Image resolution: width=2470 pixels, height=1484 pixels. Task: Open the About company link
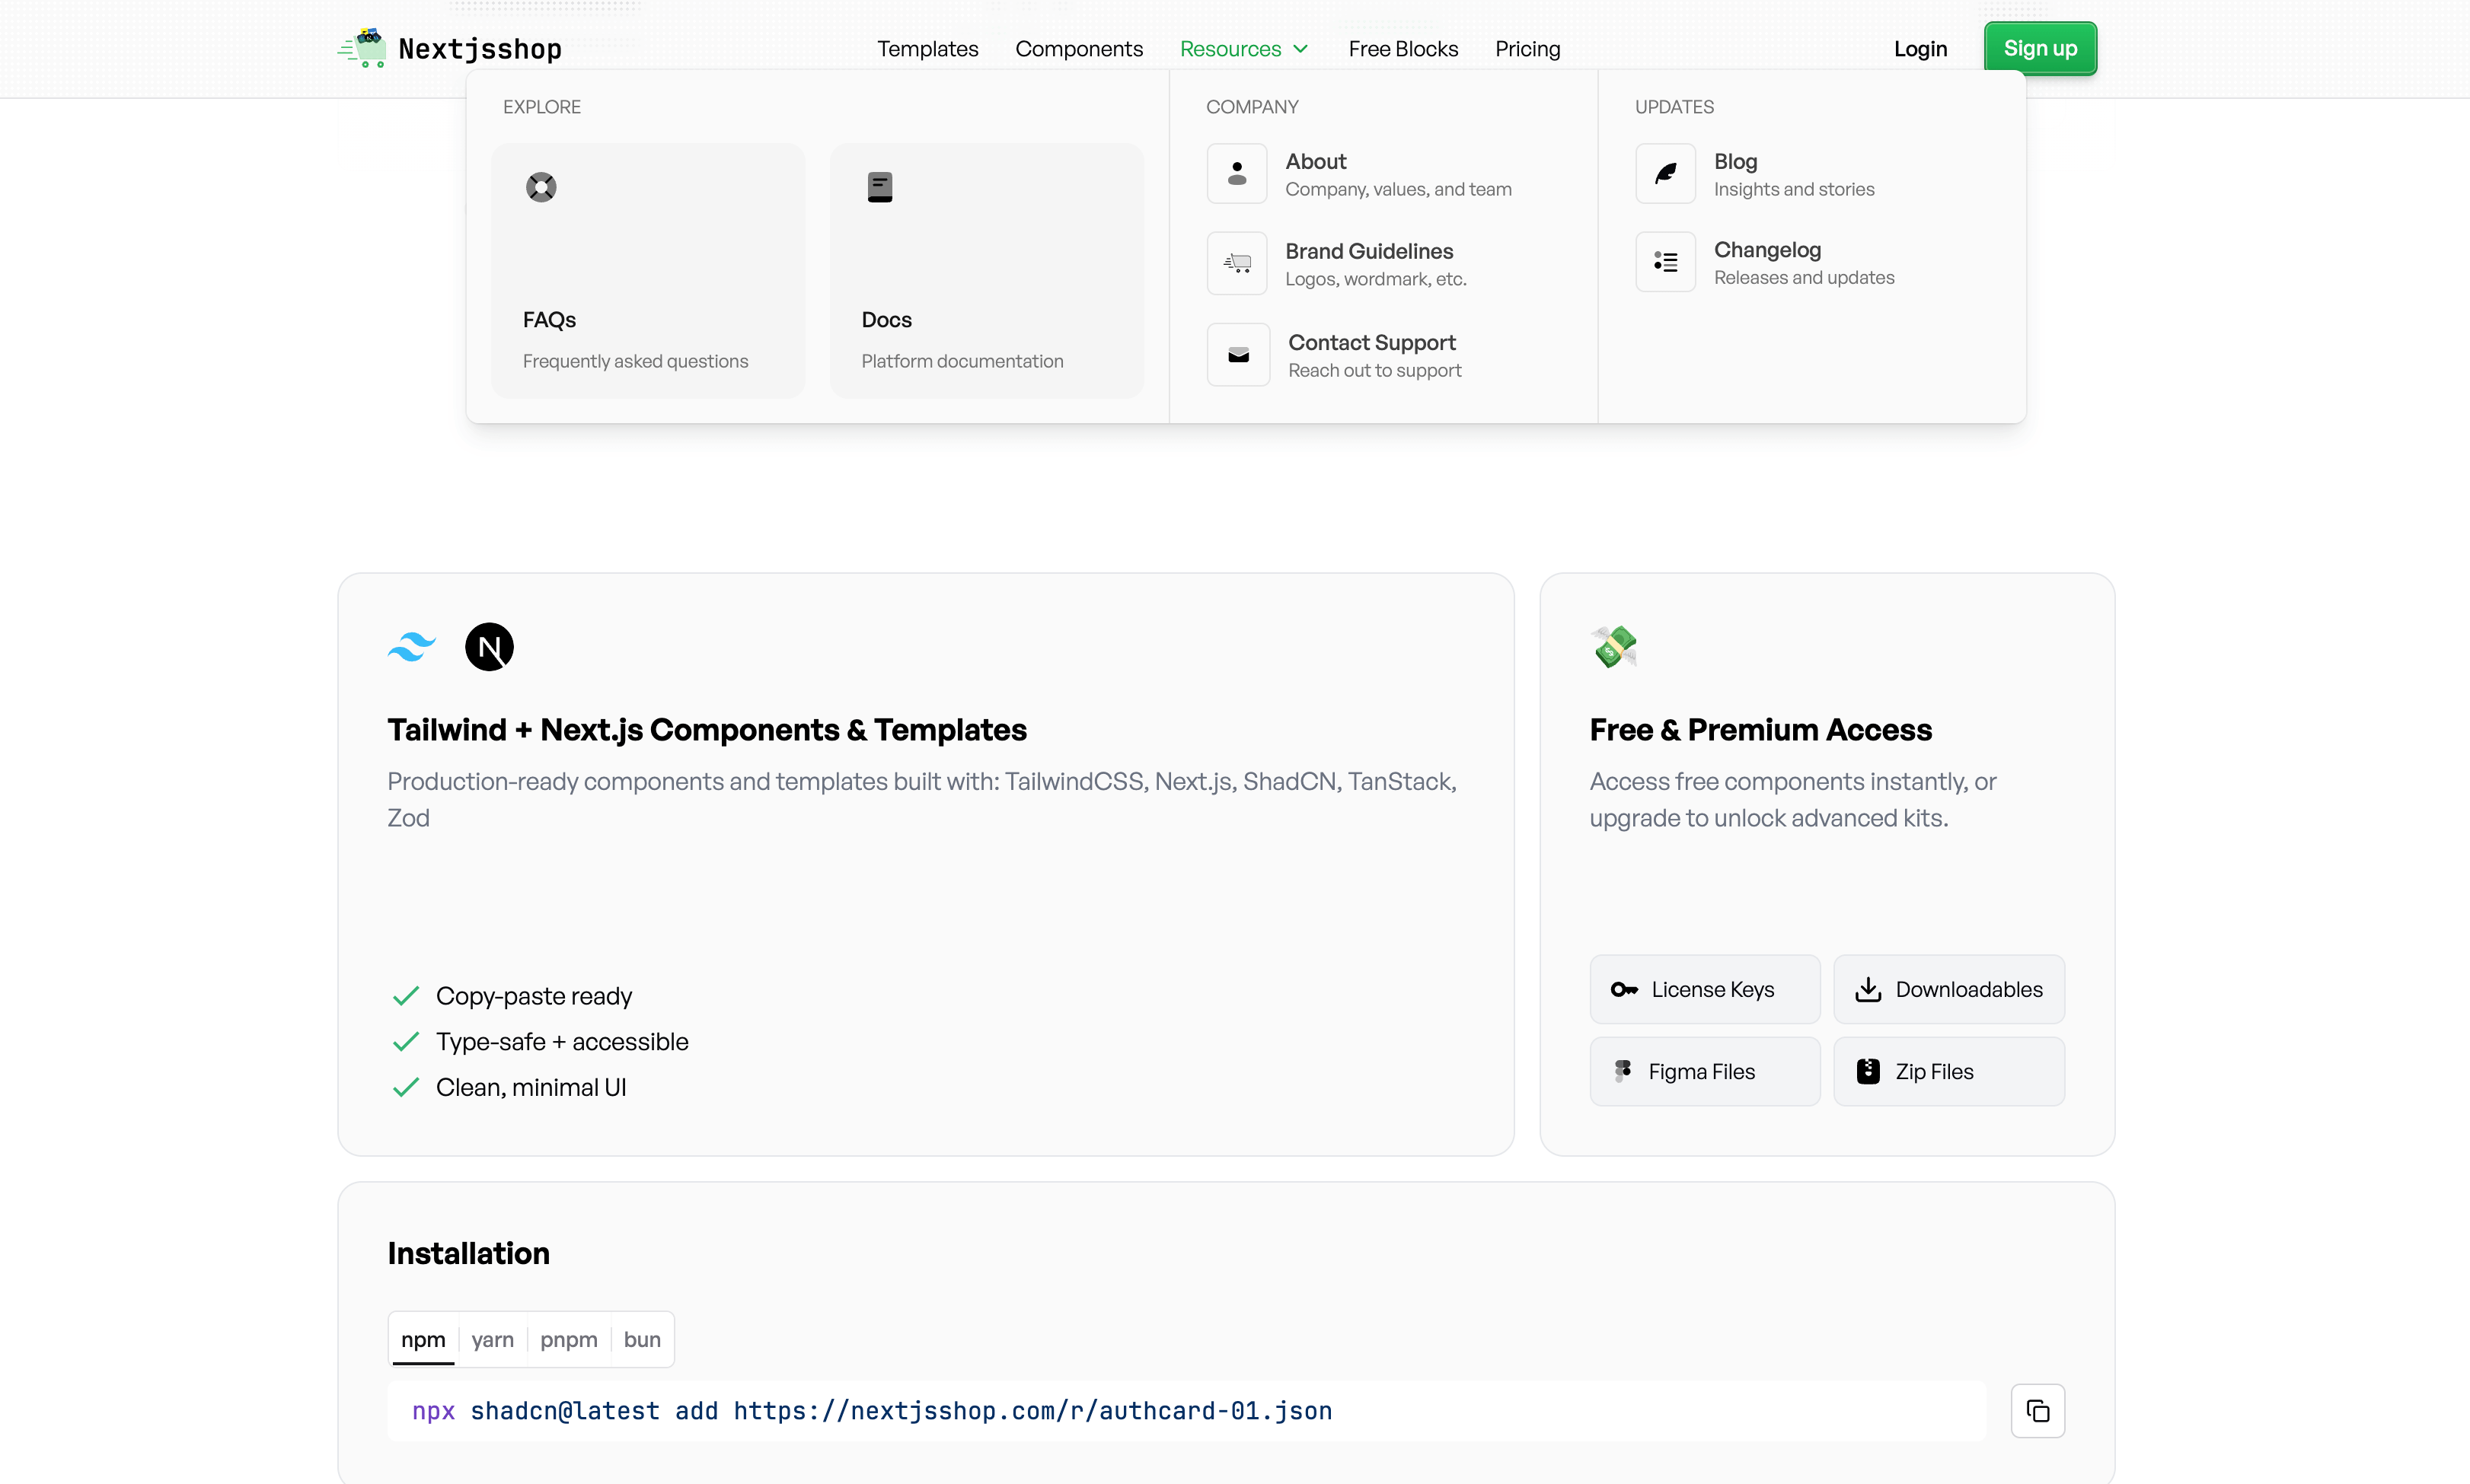pos(1361,174)
